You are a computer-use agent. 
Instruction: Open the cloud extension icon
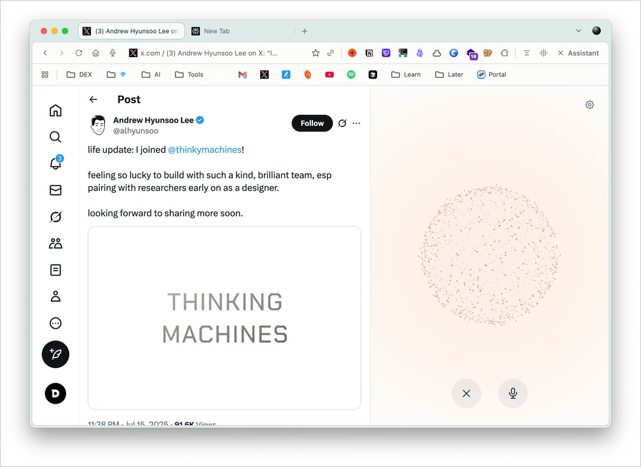(x=437, y=53)
